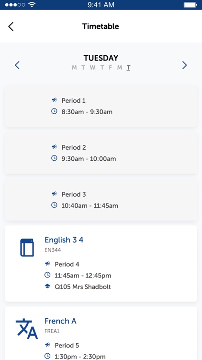Tap the French A translate icon

[x=27, y=328]
